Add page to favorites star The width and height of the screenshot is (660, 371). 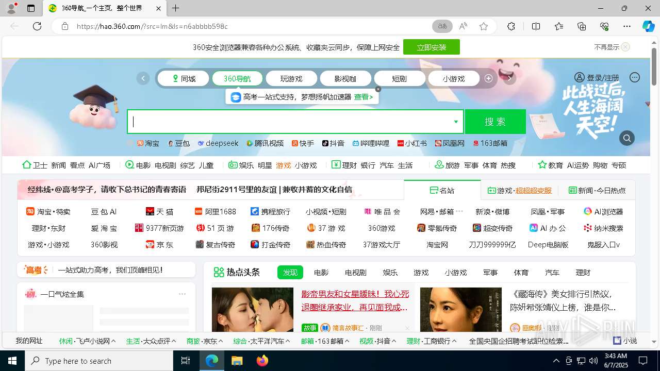pos(484,26)
